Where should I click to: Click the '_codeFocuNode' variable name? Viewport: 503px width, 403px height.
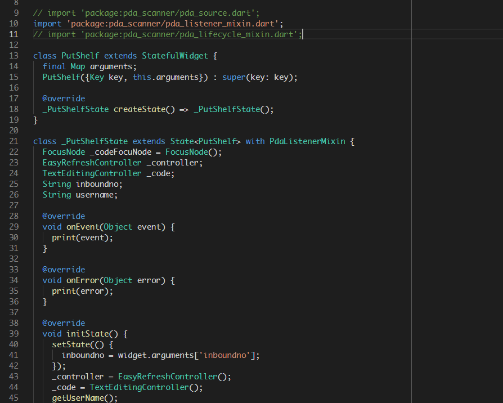point(120,152)
